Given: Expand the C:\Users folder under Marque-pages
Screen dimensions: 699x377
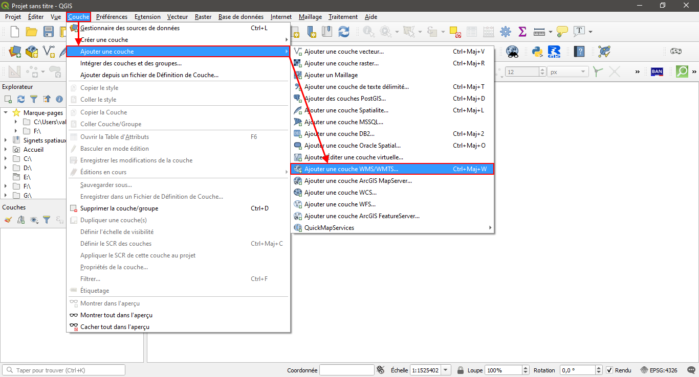Looking at the screenshot, I should 15,122.
